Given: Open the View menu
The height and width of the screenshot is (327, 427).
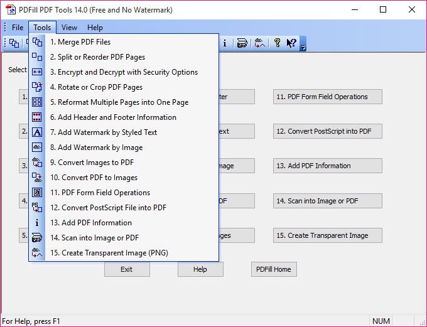Looking at the screenshot, I should [x=69, y=28].
